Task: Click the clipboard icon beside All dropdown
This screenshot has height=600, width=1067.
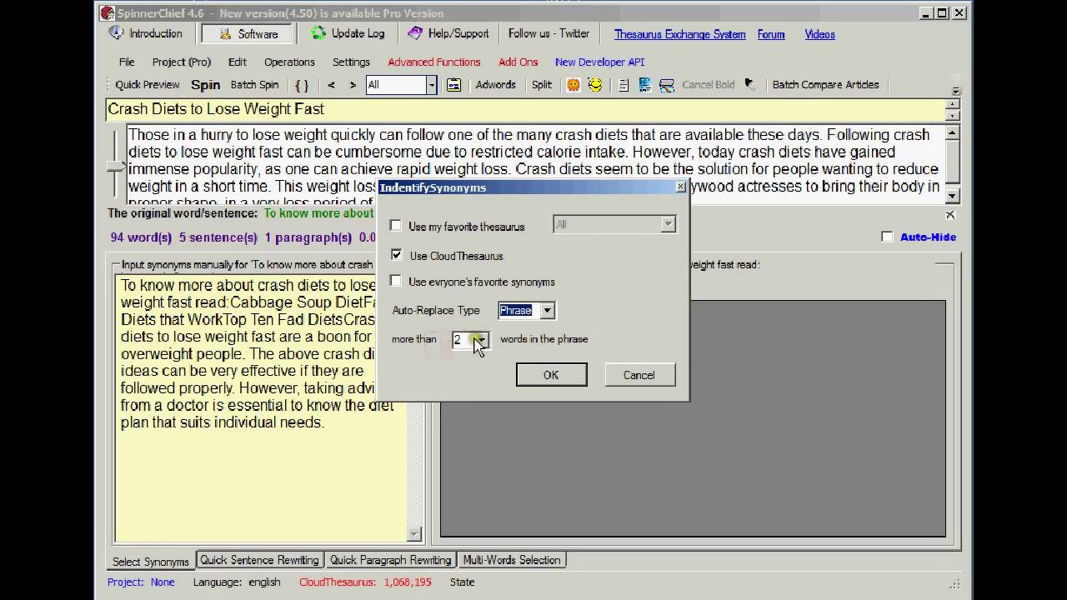Action: [x=453, y=85]
